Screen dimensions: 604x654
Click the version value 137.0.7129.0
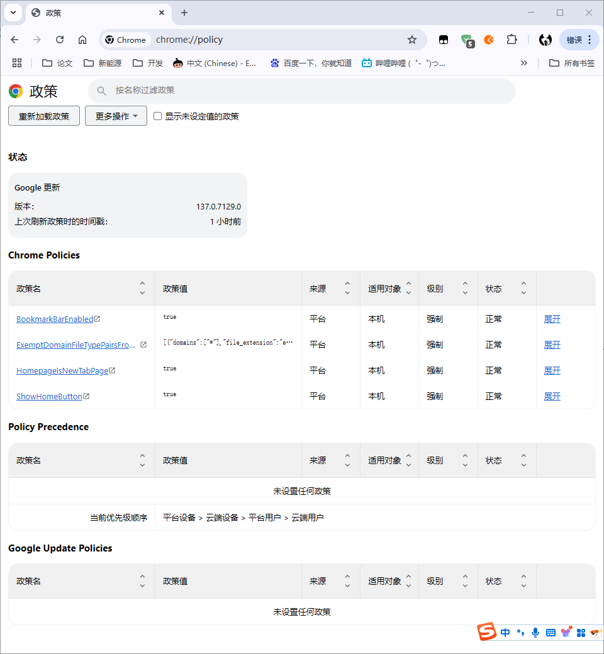point(218,206)
